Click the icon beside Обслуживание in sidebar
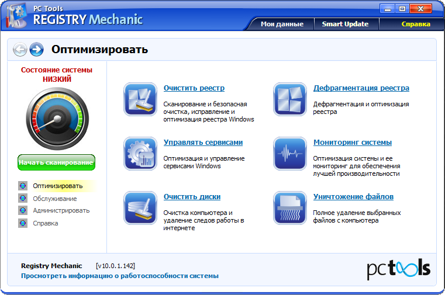The height and width of the screenshot is (295, 445). click(x=23, y=198)
